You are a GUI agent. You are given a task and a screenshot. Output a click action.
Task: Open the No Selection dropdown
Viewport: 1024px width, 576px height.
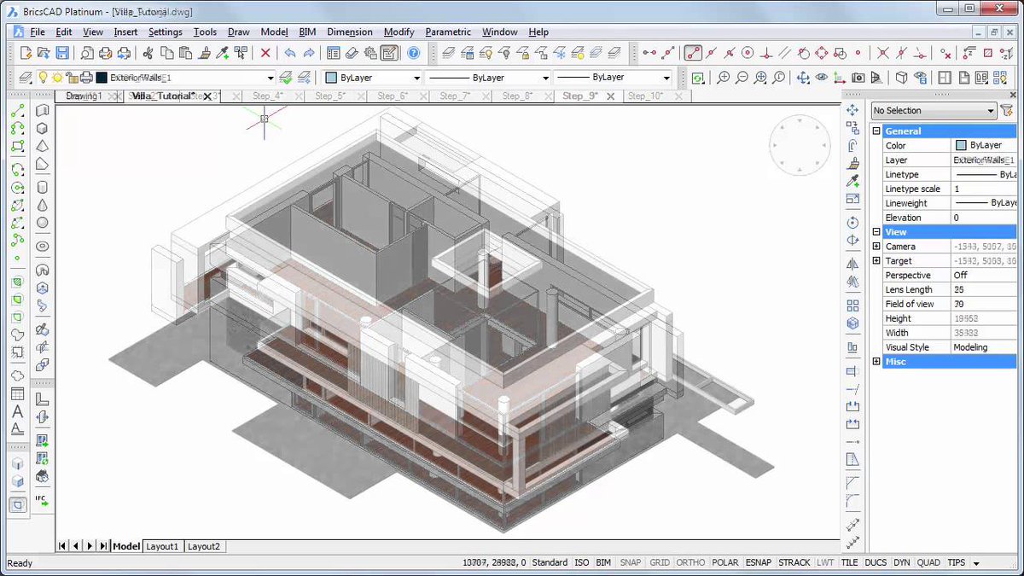934,110
